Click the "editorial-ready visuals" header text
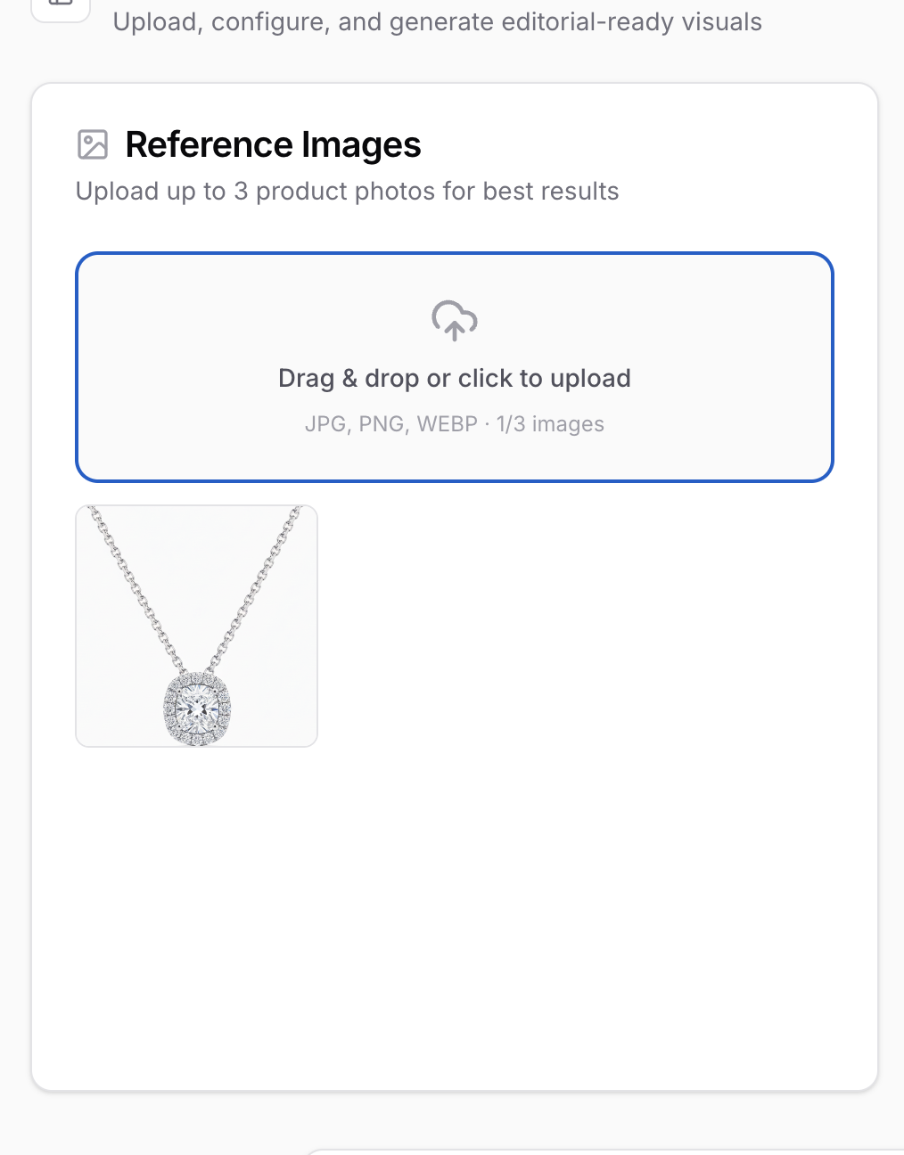Image resolution: width=904 pixels, height=1155 pixels. click(x=631, y=21)
